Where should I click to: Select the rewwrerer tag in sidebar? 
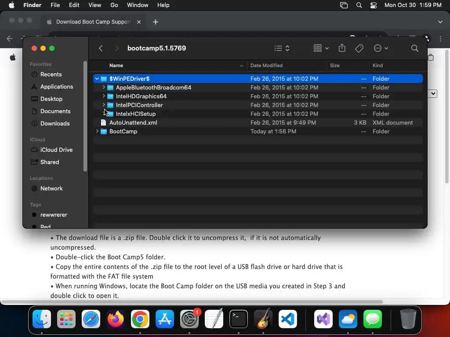[53, 215]
